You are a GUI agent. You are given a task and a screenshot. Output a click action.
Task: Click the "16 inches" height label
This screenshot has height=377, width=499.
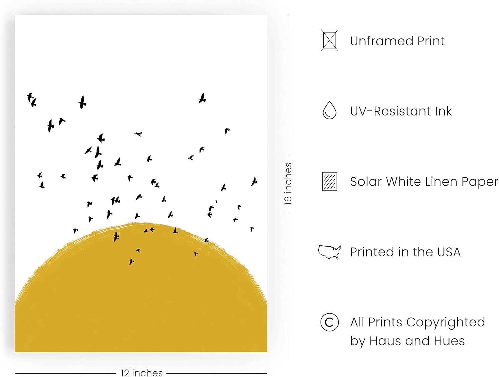click(x=288, y=183)
